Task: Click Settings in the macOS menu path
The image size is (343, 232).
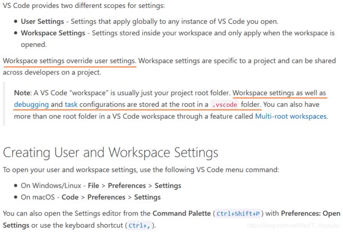Action: pos(147,198)
